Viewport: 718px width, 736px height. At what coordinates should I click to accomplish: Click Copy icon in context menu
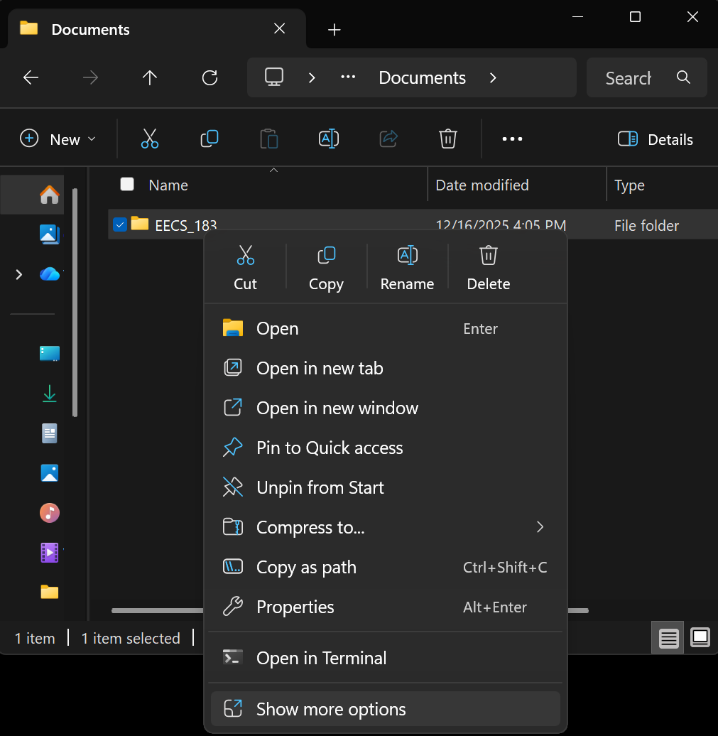tap(326, 255)
